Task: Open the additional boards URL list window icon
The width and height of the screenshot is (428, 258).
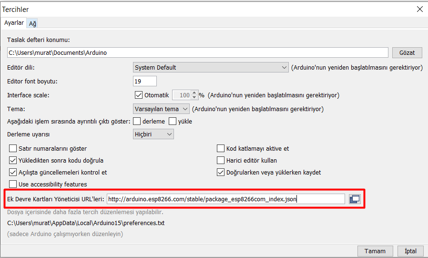Action: (355, 199)
